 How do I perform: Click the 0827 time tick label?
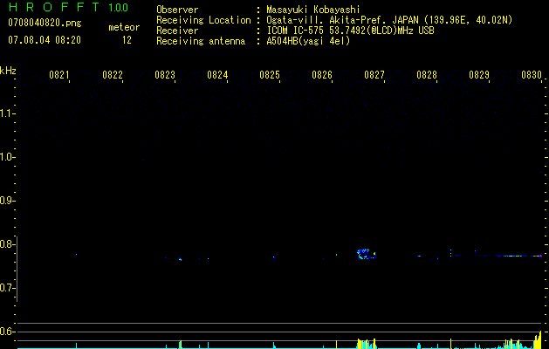pos(374,75)
